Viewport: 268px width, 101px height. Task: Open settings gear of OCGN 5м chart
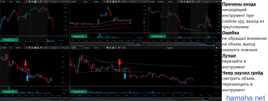point(64,48)
